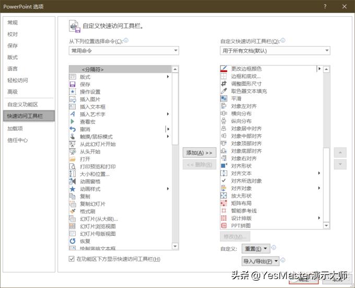Select the 撤消 undo arrow icon

(x=73, y=129)
